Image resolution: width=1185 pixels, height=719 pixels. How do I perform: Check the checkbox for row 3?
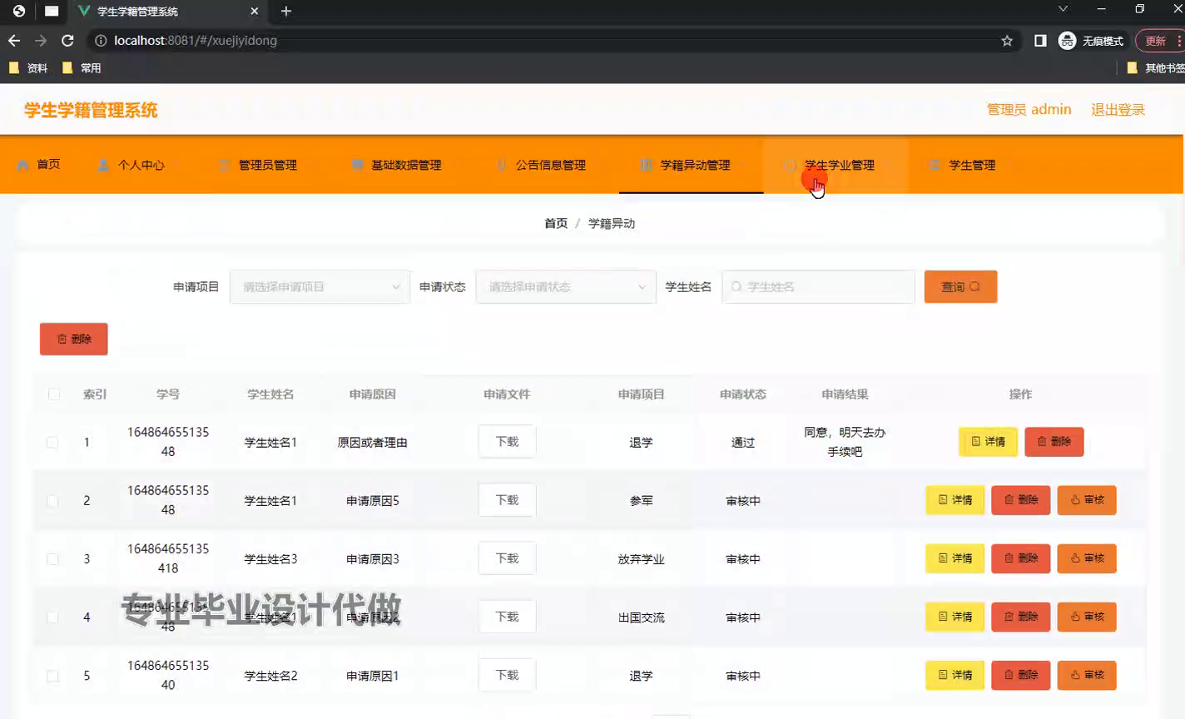(x=52, y=558)
